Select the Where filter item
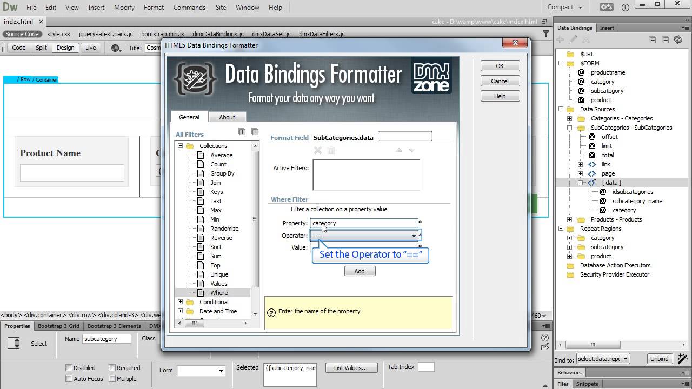Viewport: 692px width, 389px height. coord(219,293)
